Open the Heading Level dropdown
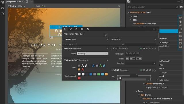184x104 pixels. click(93, 53)
